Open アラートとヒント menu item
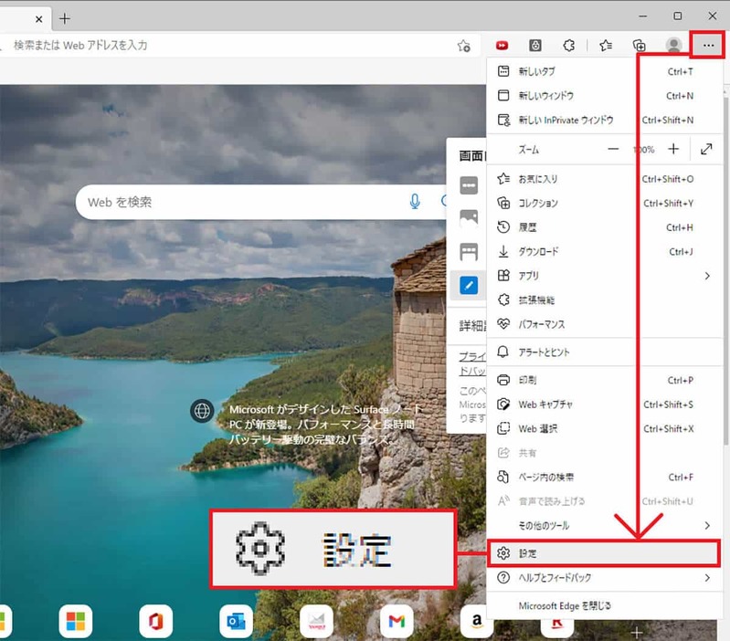 [x=604, y=352]
